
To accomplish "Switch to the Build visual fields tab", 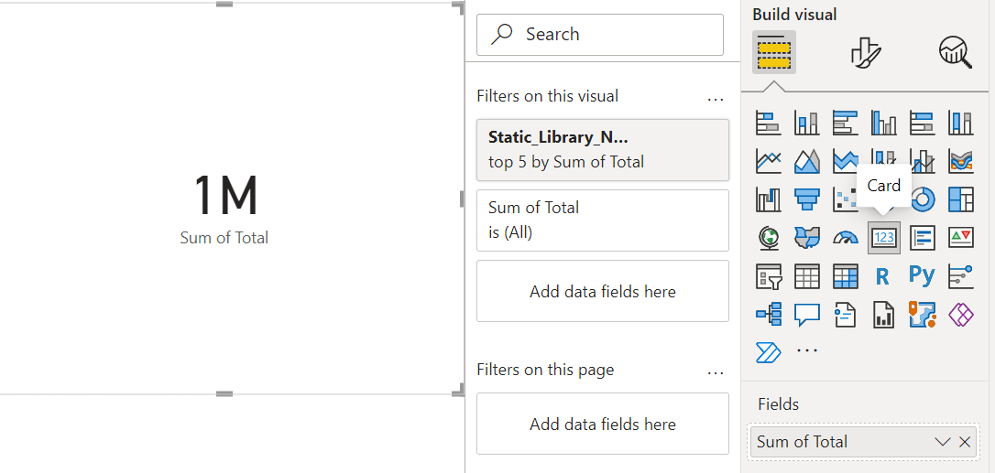I will point(773,52).
